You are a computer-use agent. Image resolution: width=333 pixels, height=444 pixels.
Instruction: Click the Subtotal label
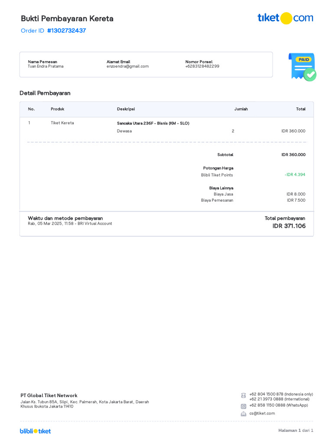[225, 155]
